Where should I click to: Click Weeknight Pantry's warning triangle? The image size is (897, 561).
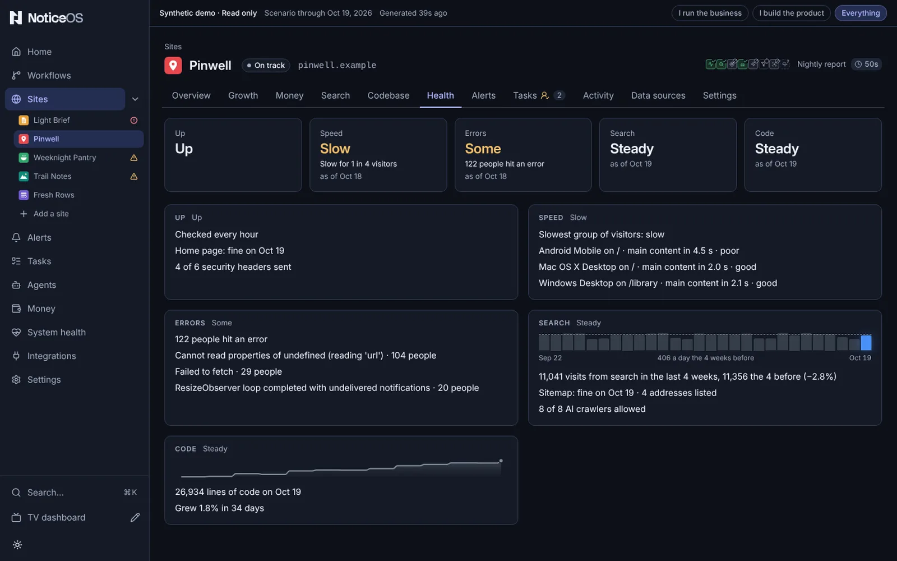pyautogui.click(x=134, y=158)
